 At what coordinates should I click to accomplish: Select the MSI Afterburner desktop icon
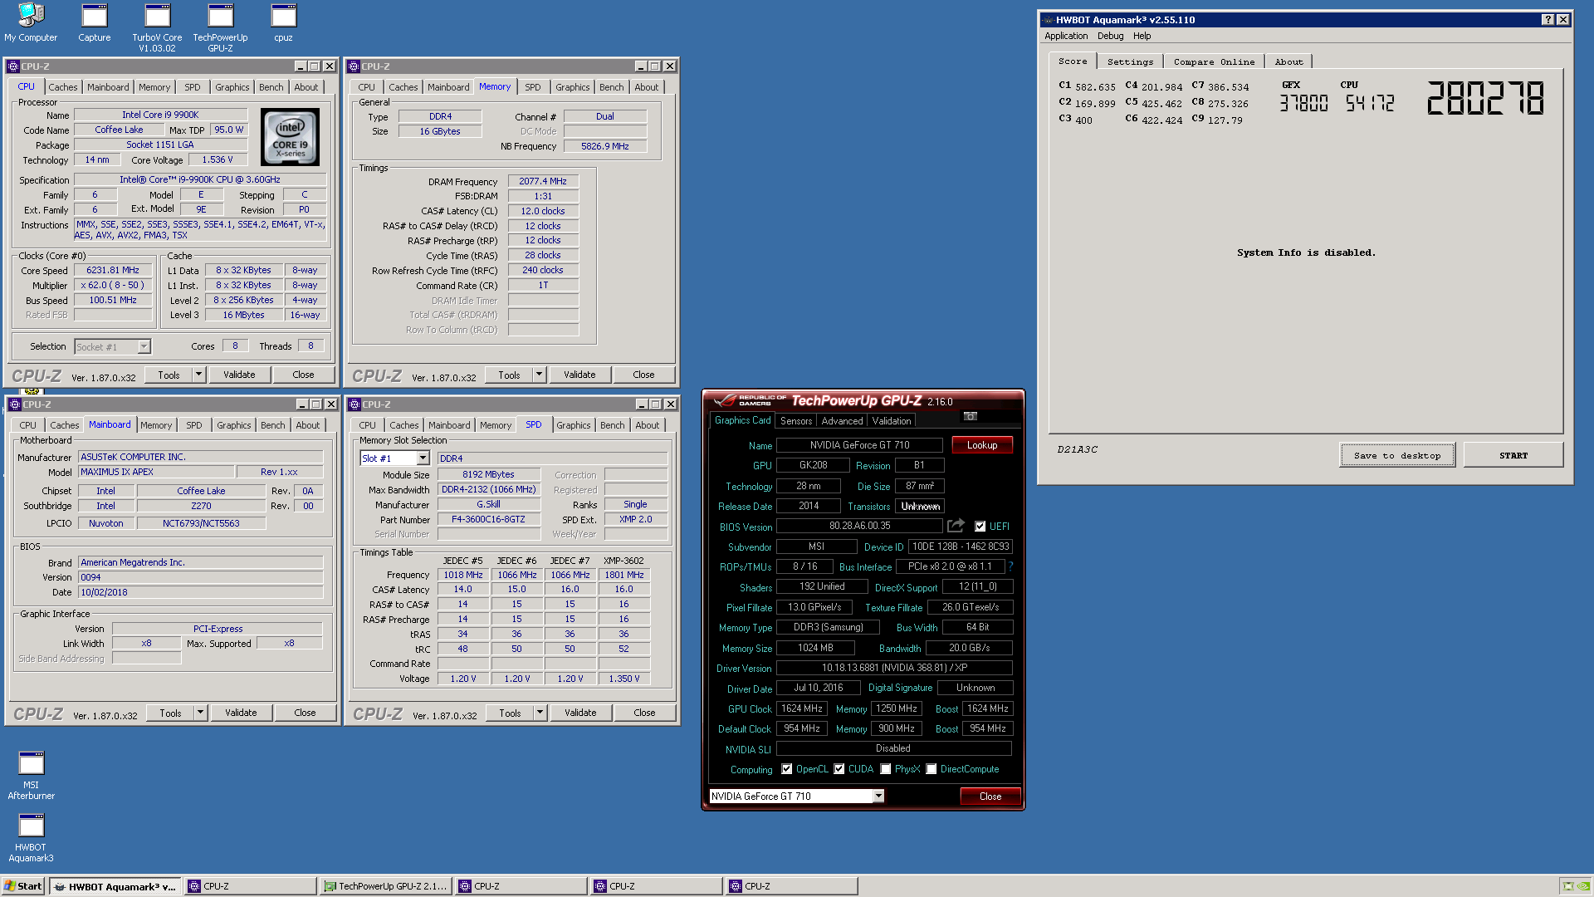click(x=31, y=775)
